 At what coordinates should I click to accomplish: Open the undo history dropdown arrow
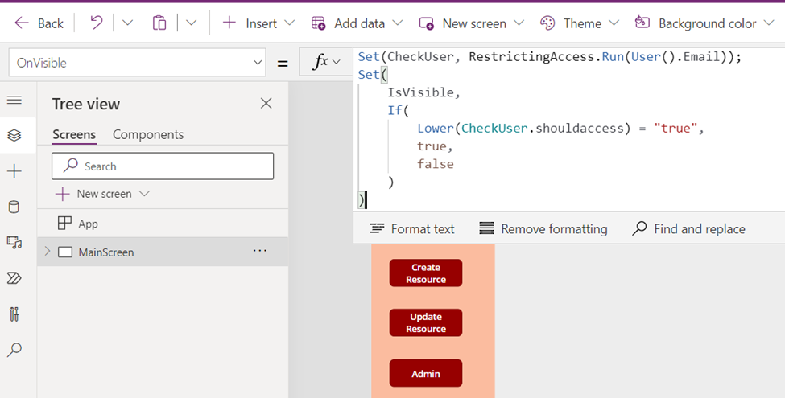coord(128,23)
